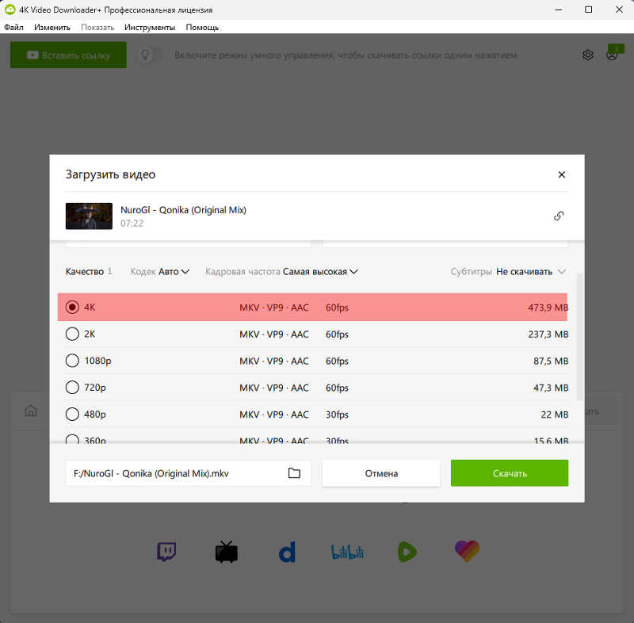Click the quality info icon next to Качество
Screen dimensions: 634x623
(109, 271)
